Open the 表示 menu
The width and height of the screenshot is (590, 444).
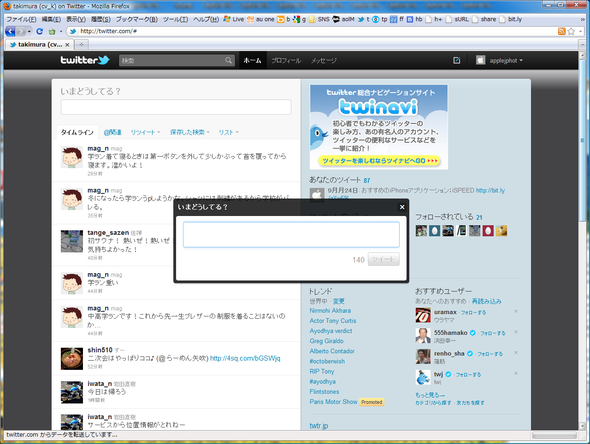76,19
